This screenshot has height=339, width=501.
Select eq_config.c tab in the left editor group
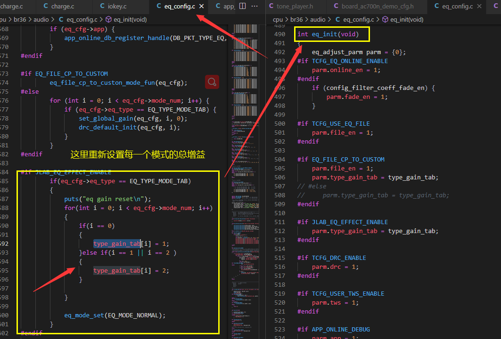point(180,7)
